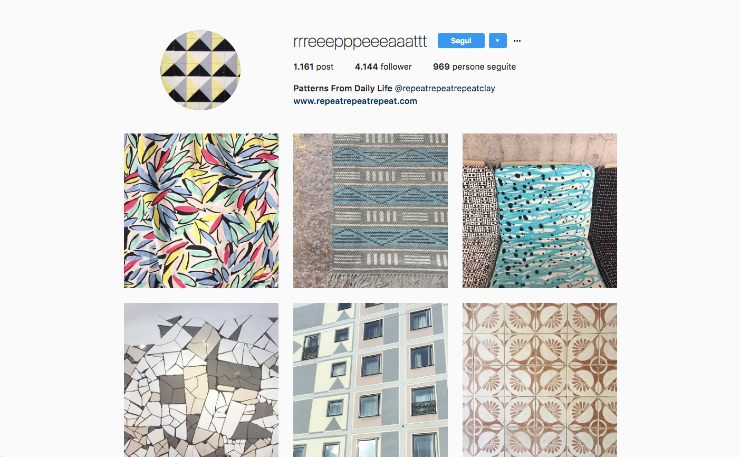
Task: Click the Patterns From Daily Life bio text
Action: point(343,88)
